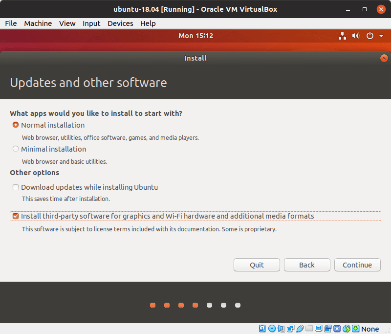Open the Ubuntu network status icon in top bar
Viewport: 391px width, 334px height.
[342, 36]
